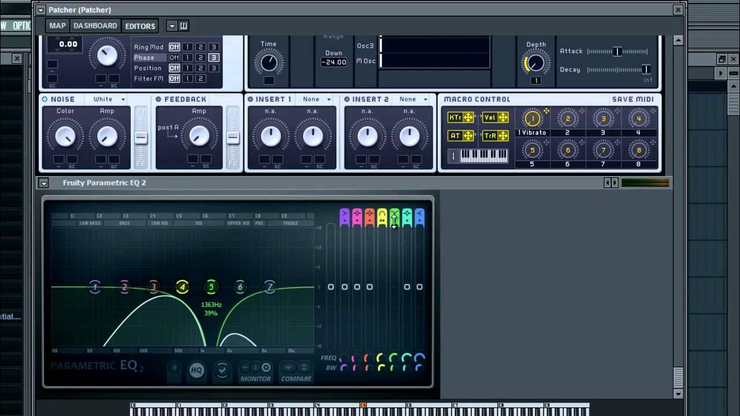Click the Time knob
This screenshot has width=740, height=416.
click(x=268, y=62)
